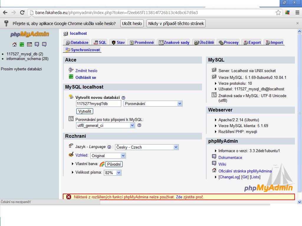Click the text 'Apache/2.2.14 (Ubuntu)'
The width and height of the screenshot is (302, 226).
[x=239, y=120]
